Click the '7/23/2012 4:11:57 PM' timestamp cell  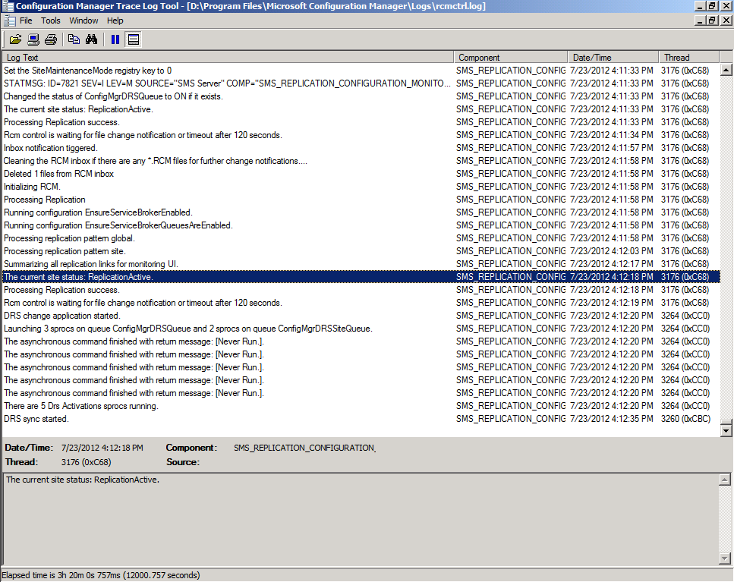coord(611,148)
